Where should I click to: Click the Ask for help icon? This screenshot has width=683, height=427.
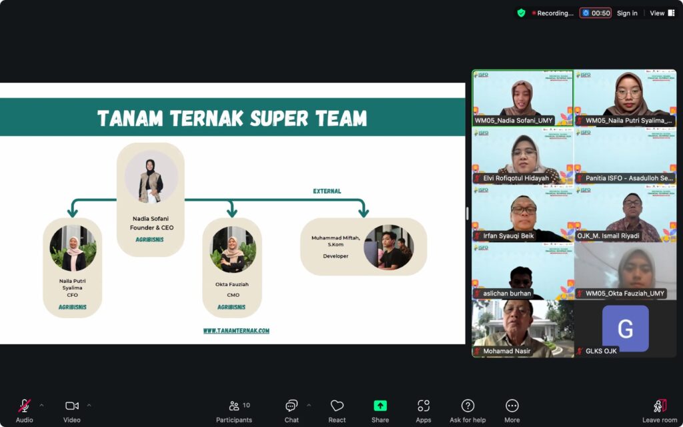pyautogui.click(x=468, y=406)
